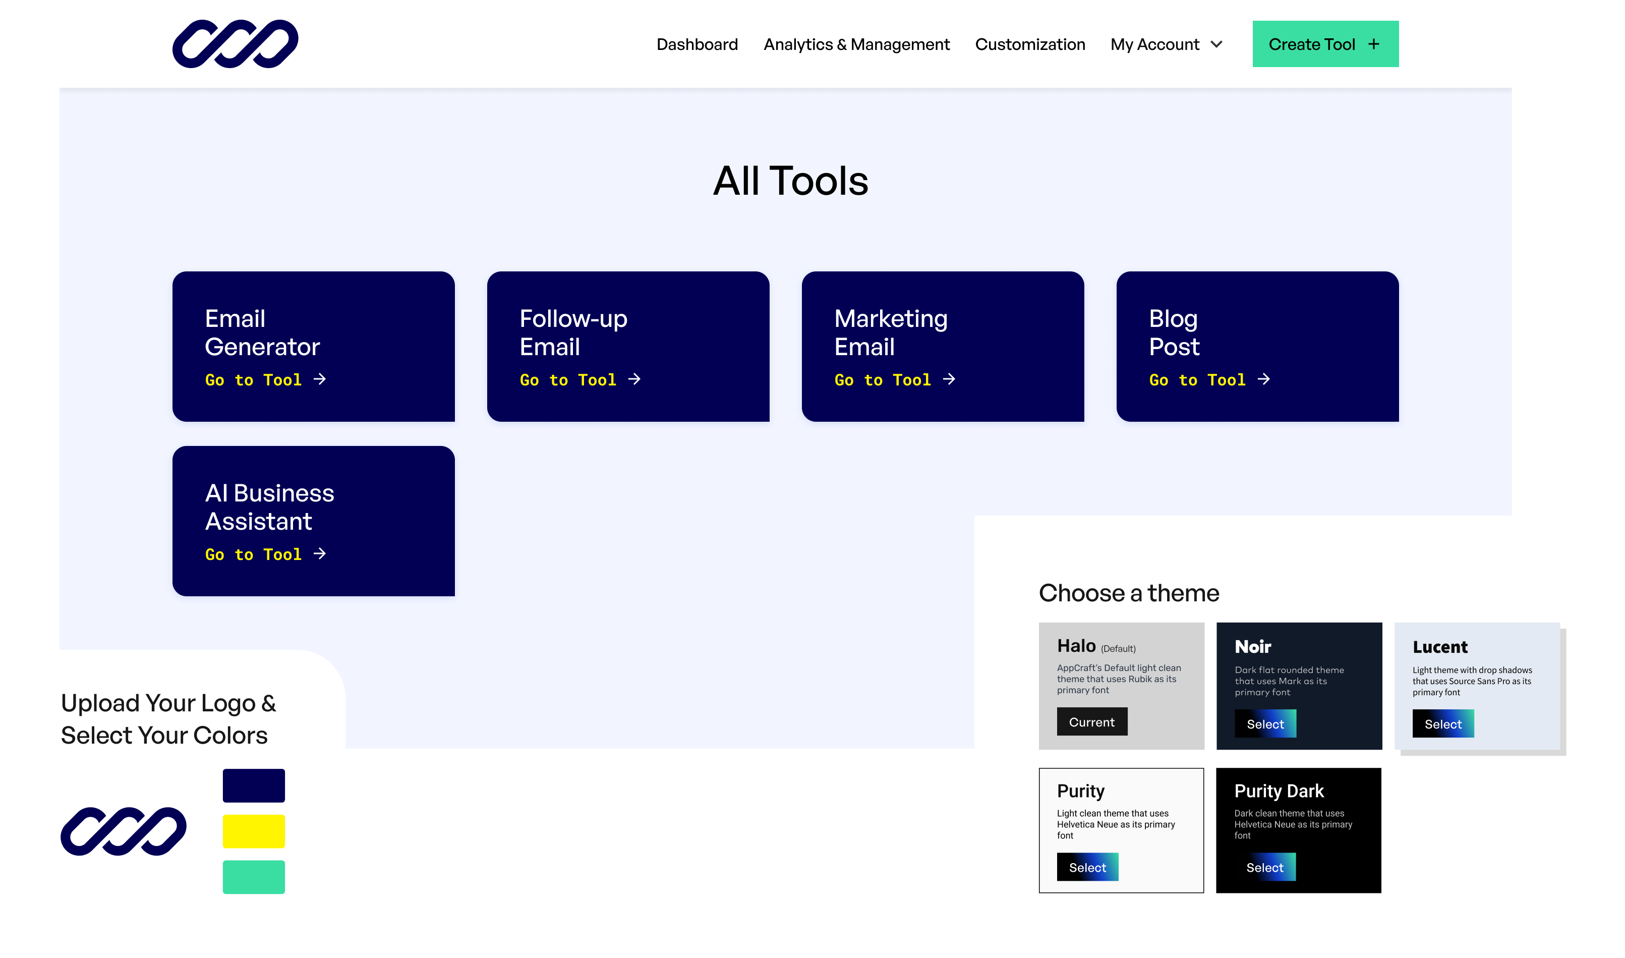Viewport: 1625px width, 958px height.
Task: Open Analytics & Management page
Action: point(856,44)
